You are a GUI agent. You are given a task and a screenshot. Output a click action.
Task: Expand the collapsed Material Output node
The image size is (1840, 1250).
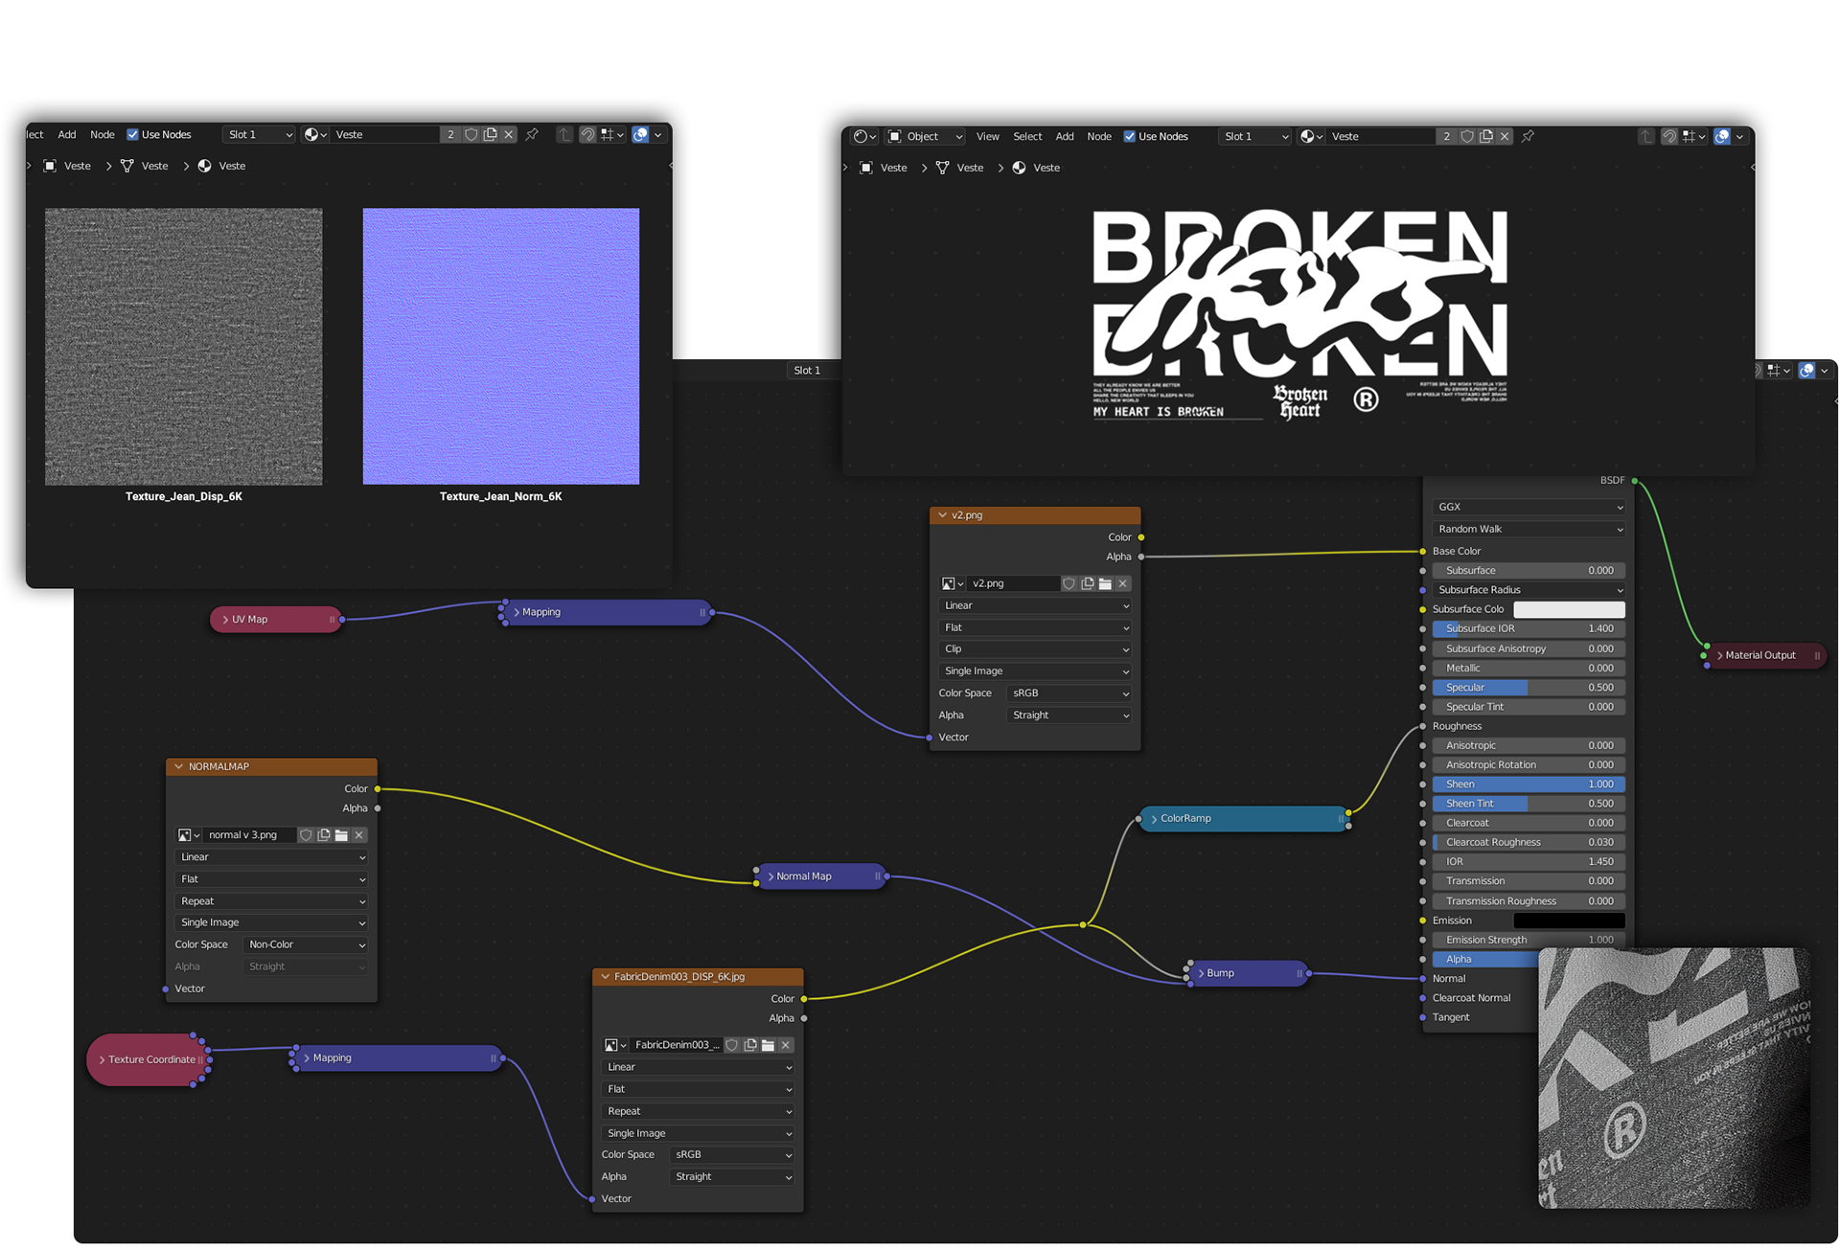coord(1720,655)
